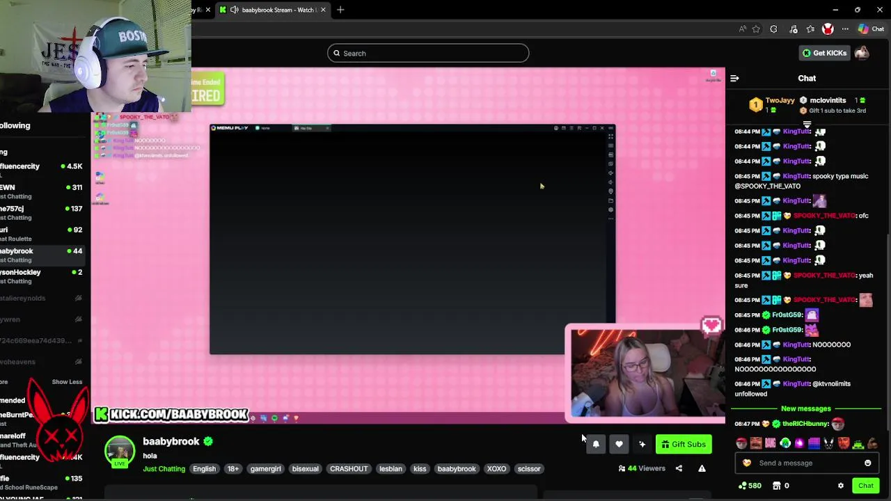Select the purple flame emote in quick bar
The width and height of the screenshot is (891, 501).
point(799,443)
